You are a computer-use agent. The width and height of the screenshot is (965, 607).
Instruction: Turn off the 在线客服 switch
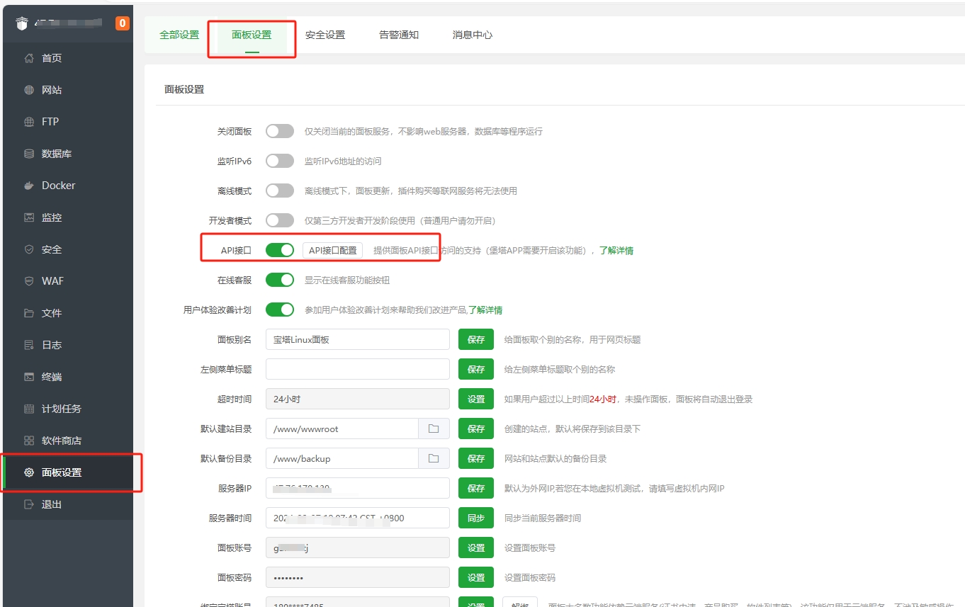pyautogui.click(x=280, y=280)
